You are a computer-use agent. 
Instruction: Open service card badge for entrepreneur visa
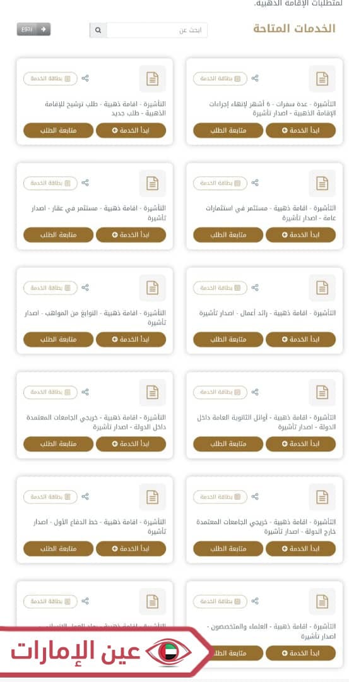220,288
